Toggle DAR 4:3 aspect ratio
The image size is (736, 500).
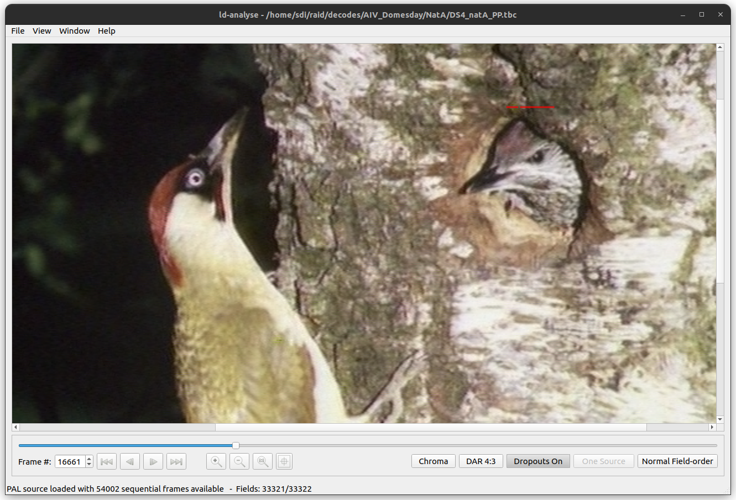coord(481,461)
